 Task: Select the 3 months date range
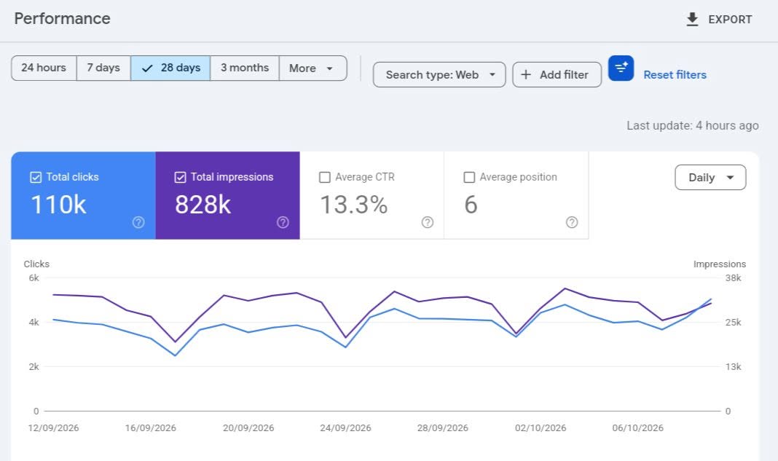tap(245, 68)
